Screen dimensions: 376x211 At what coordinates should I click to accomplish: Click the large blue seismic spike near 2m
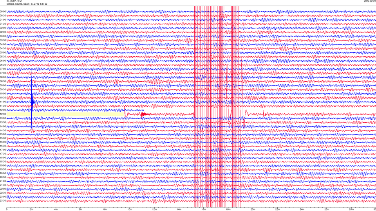32,99
